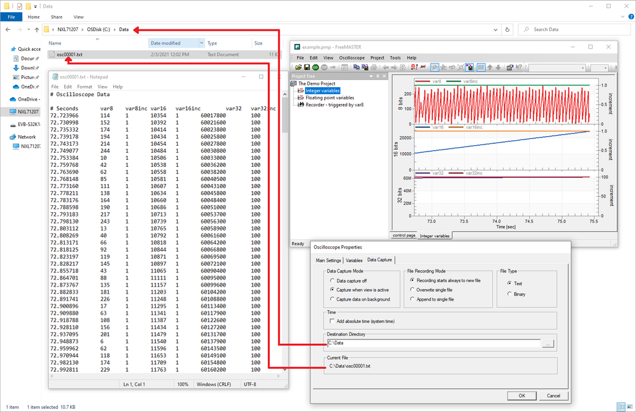Choose Text file type radio button
The image size is (636, 412).
[509, 283]
